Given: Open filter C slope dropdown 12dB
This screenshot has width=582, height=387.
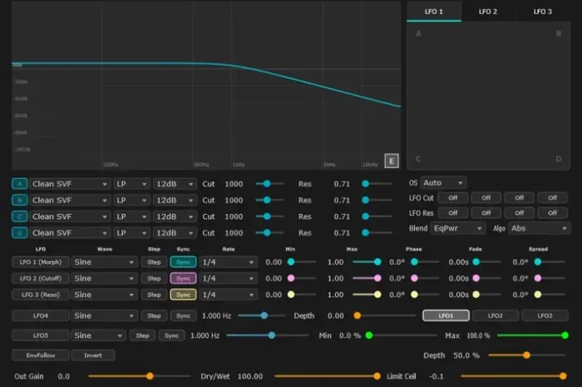Looking at the screenshot, I should (x=175, y=216).
